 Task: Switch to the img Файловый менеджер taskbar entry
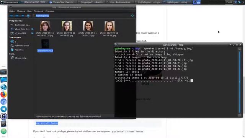[x=120, y=2]
